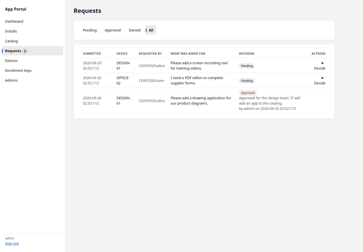Select the All requests tab
Image resolution: width=363 pixels, height=252 pixels.
tap(151, 30)
